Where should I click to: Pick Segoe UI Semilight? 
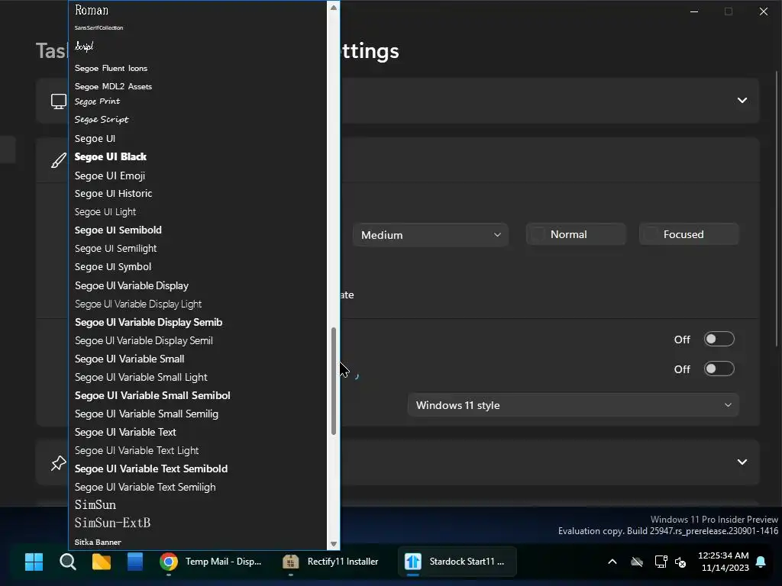click(198, 248)
